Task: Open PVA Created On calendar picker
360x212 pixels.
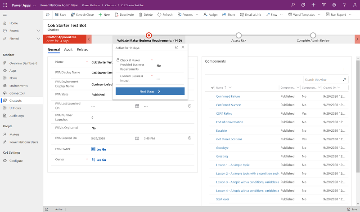Action: (137, 138)
